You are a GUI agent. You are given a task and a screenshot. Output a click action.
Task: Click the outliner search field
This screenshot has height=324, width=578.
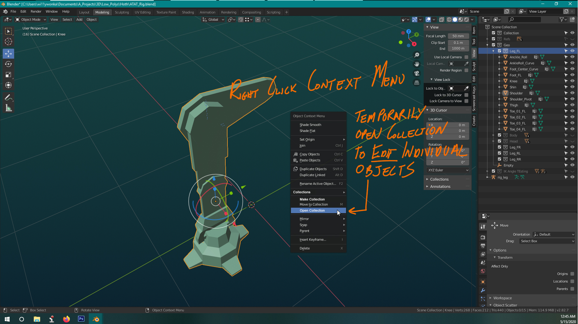tap(524, 20)
